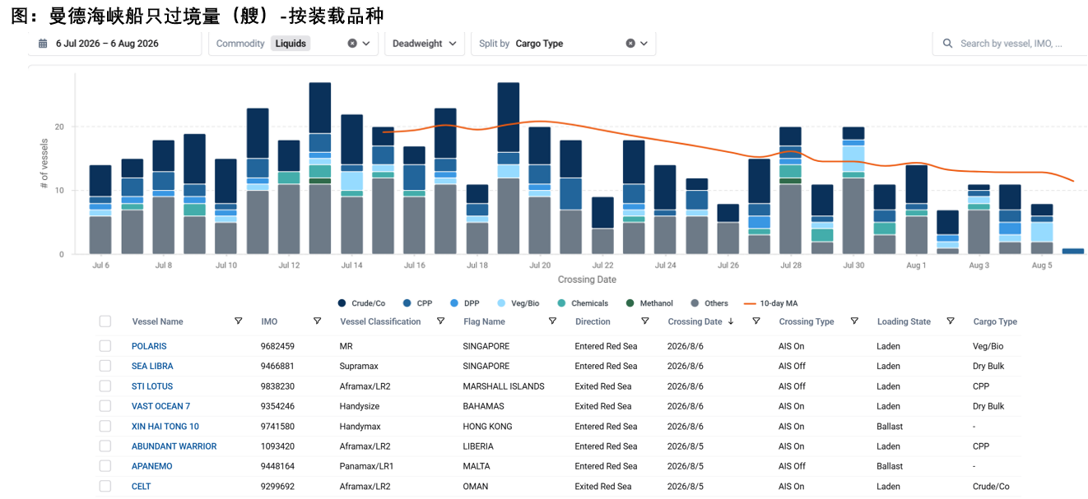Toggle Methanol legend series

[649, 303]
